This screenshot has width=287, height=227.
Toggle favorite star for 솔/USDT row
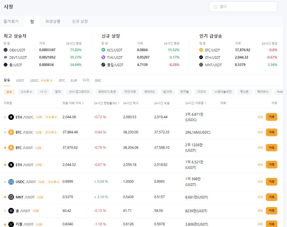coord(5,211)
